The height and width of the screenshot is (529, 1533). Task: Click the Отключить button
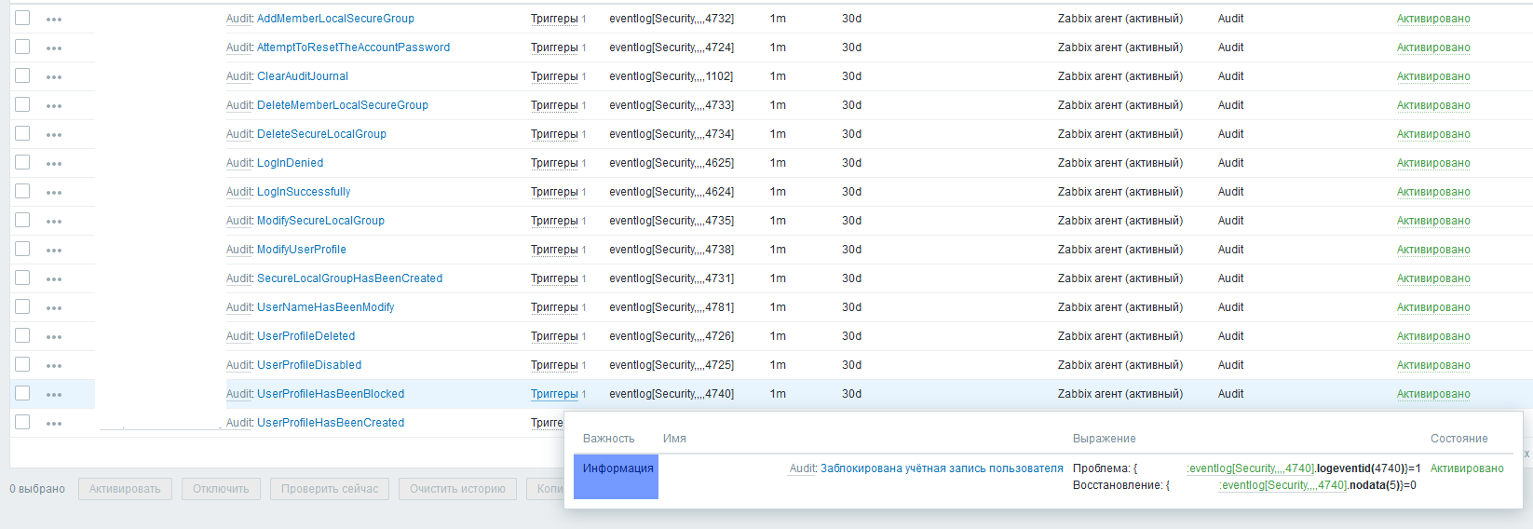(x=221, y=489)
